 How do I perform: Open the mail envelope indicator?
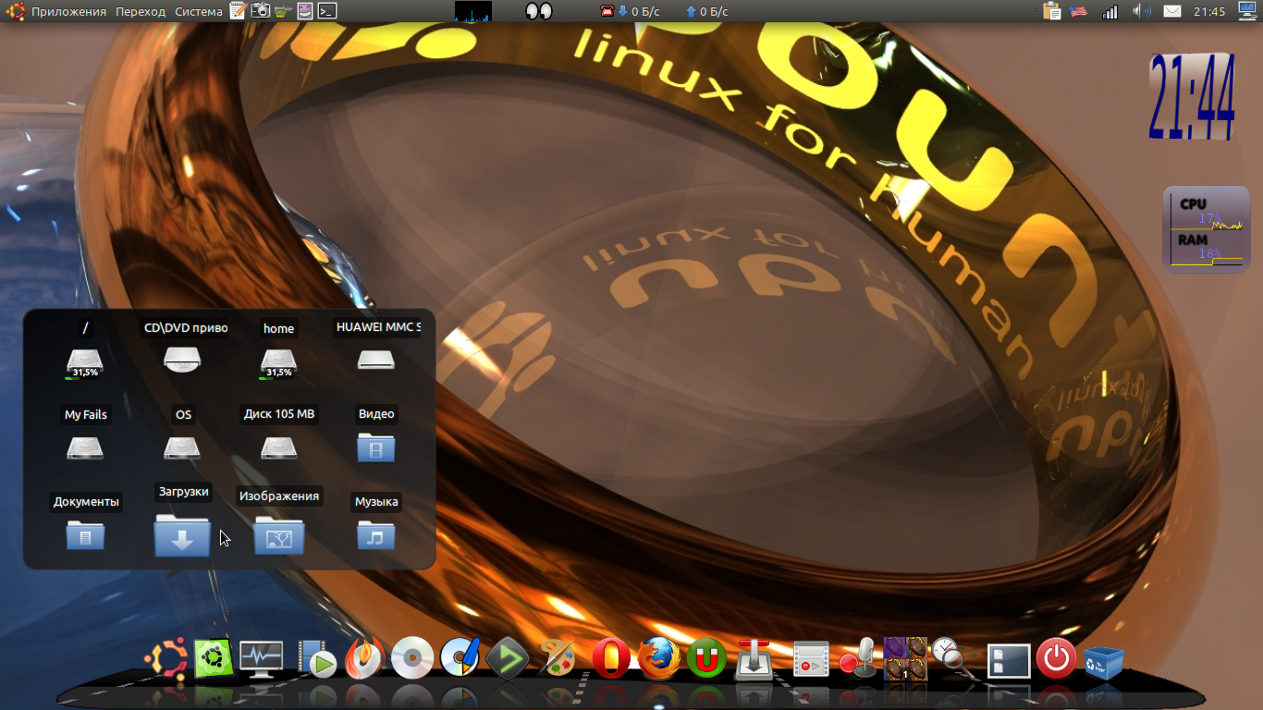click(1172, 11)
